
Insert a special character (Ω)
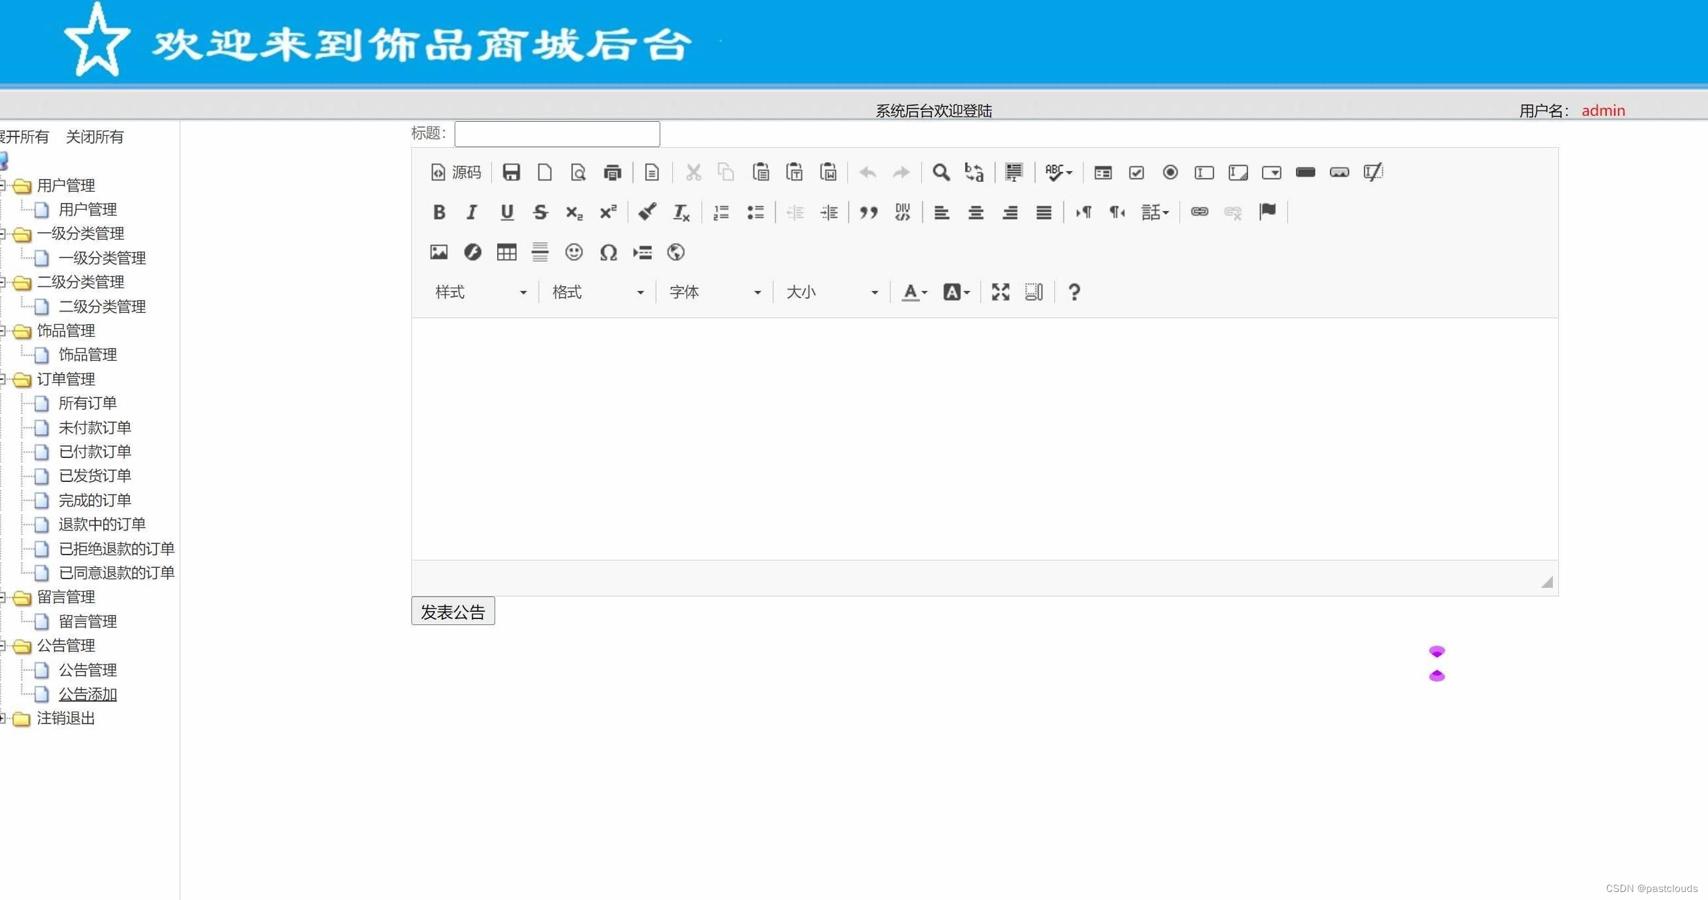608,252
